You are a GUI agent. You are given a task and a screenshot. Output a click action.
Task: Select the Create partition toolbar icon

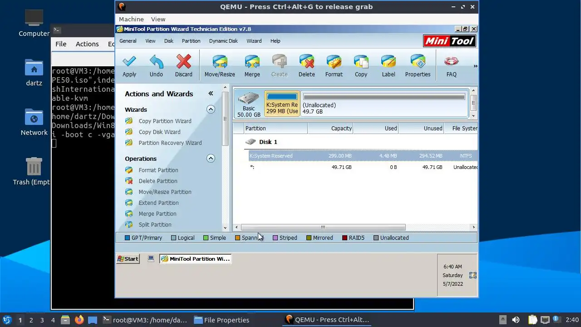[x=280, y=66]
